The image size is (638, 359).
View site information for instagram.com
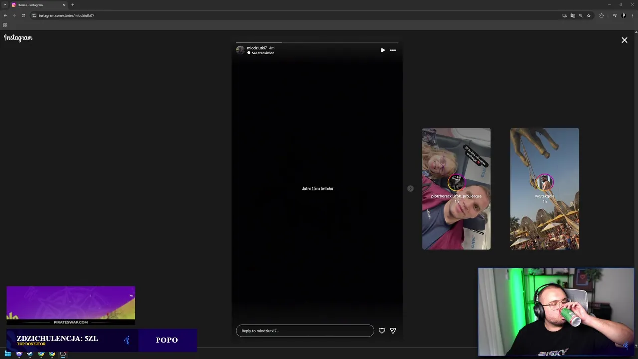(34, 15)
